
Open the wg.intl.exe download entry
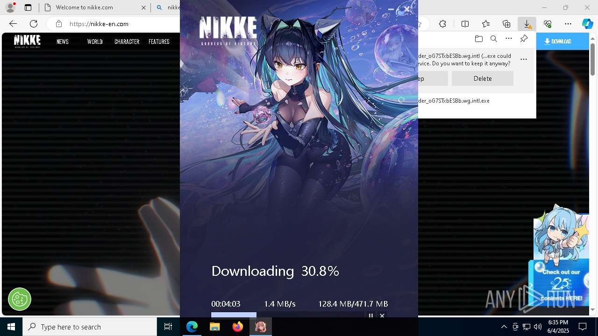click(454, 101)
